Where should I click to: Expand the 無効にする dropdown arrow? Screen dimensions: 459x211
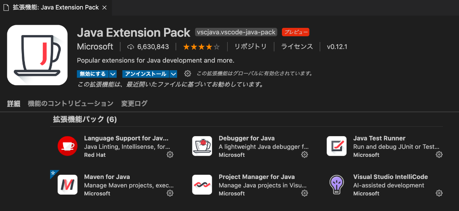click(x=113, y=74)
